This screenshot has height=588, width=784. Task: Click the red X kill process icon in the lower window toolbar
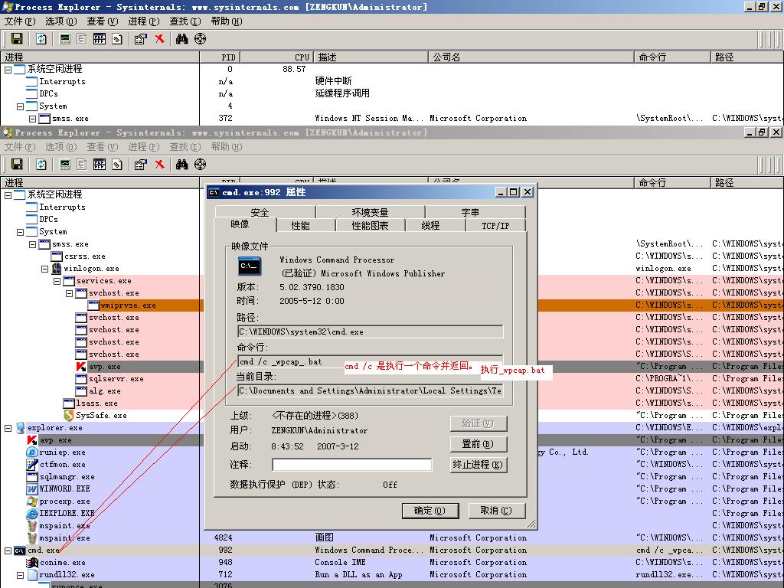(x=160, y=165)
